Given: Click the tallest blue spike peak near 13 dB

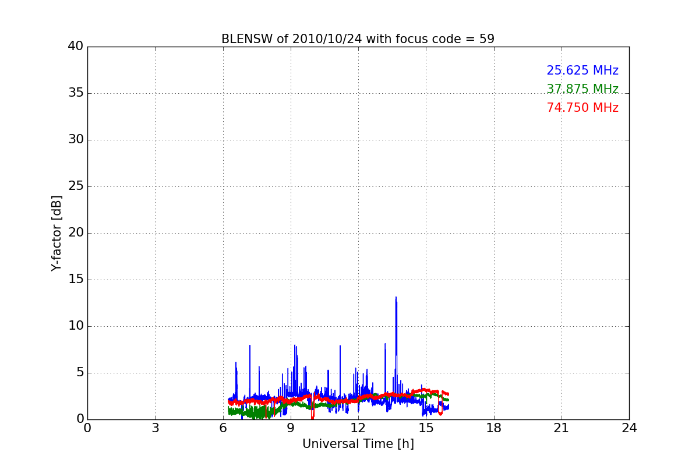Looking at the screenshot, I should click(x=396, y=298).
